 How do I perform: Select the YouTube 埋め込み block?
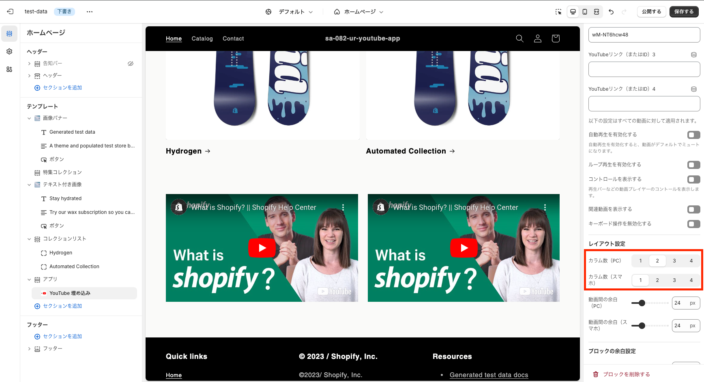click(84, 293)
